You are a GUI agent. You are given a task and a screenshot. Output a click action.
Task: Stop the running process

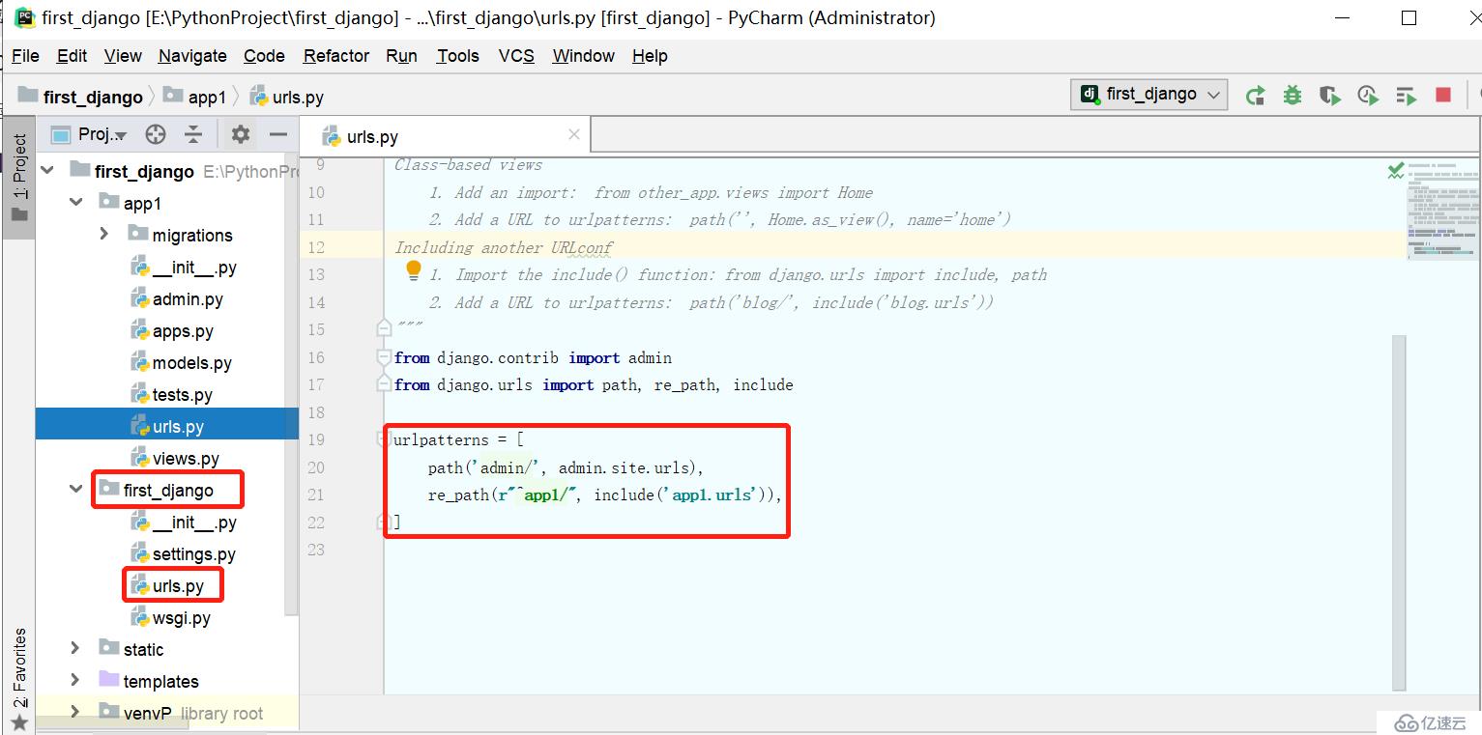coord(1443,95)
